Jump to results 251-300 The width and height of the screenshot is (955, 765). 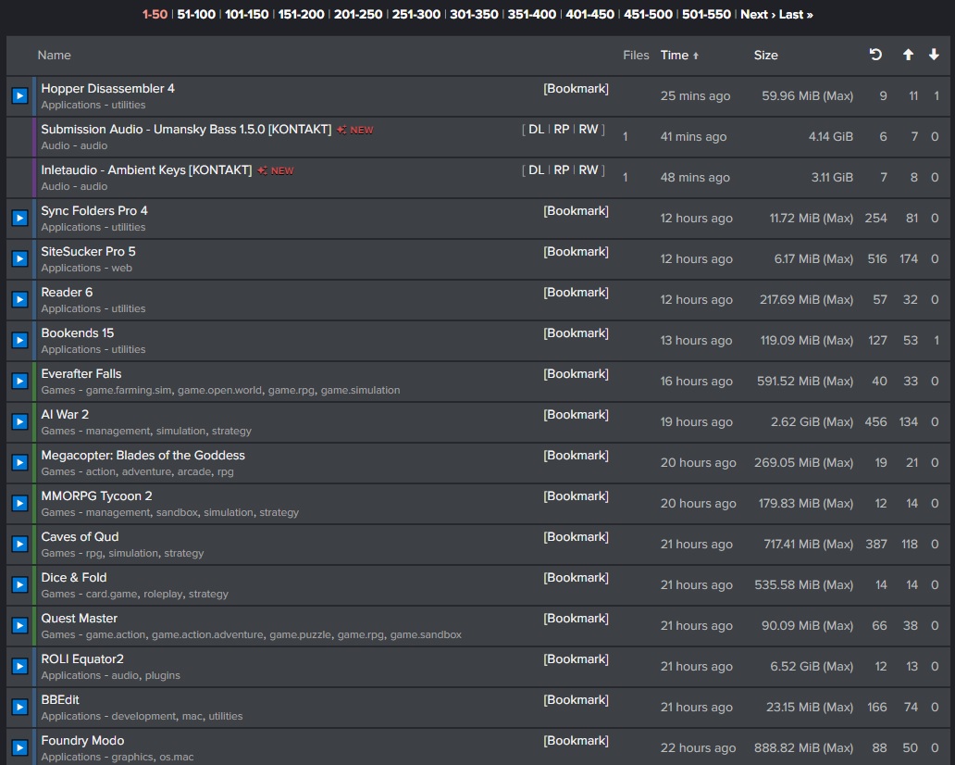click(416, 14)
